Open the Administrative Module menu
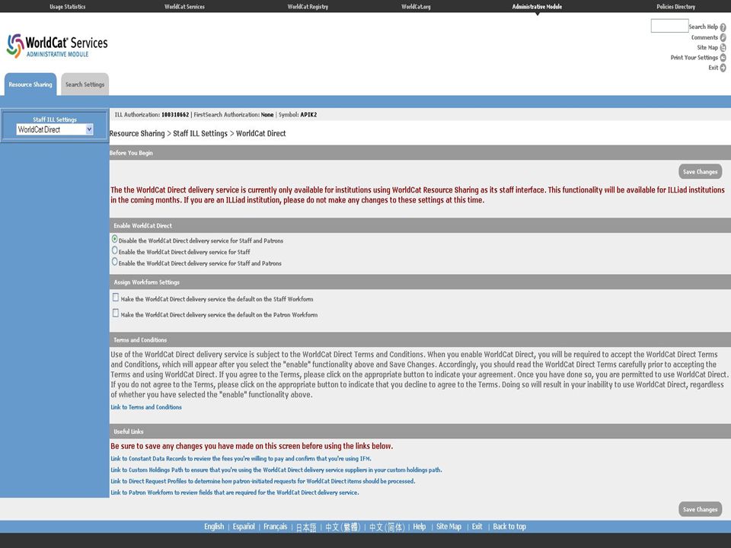Viewport: 731px width, 548px height. (537, 7)
